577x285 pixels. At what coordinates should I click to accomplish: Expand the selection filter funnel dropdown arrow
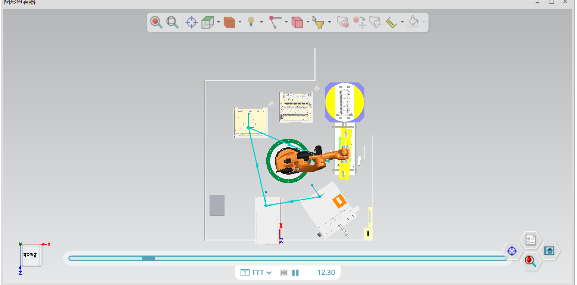tap(329, 22)
